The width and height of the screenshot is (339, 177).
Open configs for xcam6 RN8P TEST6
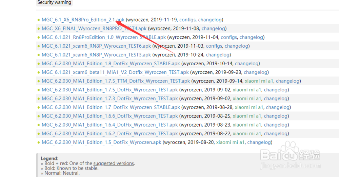coord(214,46)
